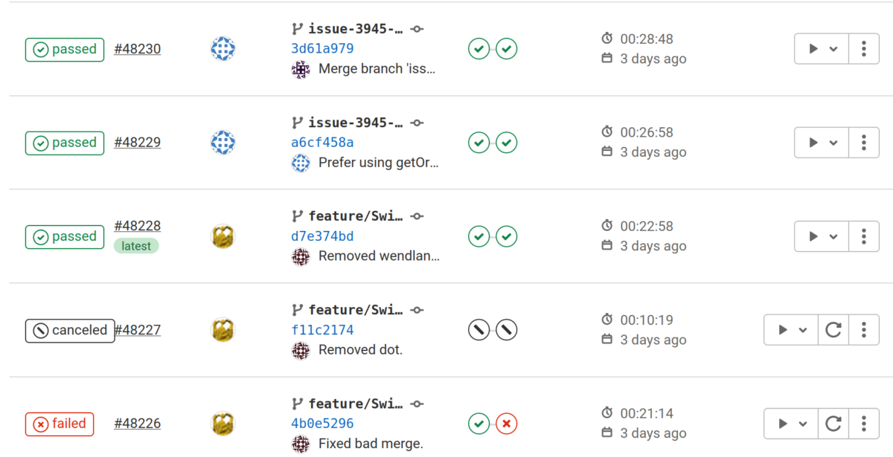This screenshot has height=457, width=893.
Task: Click the failed stage icon for pipeline #48226
Action: pos(507,424)
